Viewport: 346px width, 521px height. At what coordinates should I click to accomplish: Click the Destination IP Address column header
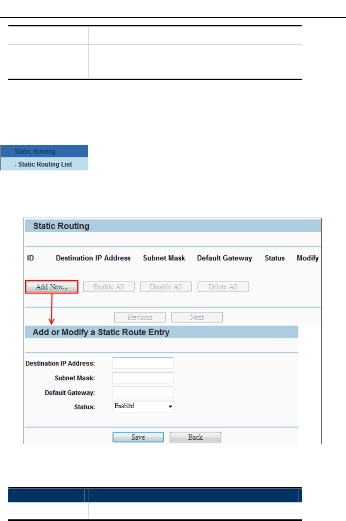click(x=93, y=258)
